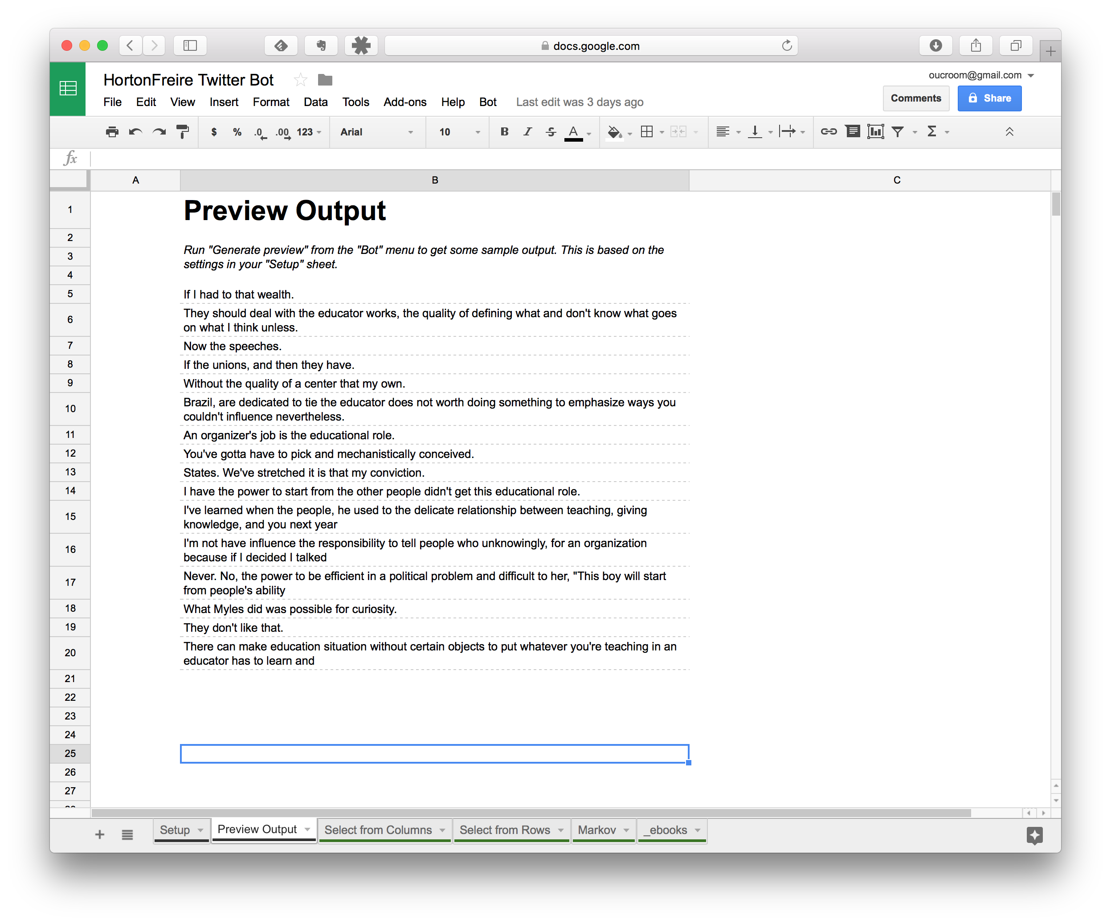Toggle strikethrough formatting
The width and height of the screenshot is (1111, 924).
551,132
